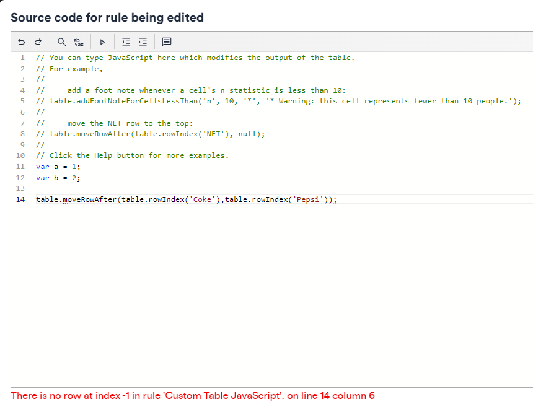The height and width of the screenshot is (420, 533).
Task: Click line number 11 in the gutter
Action: [x=20, y=167]
